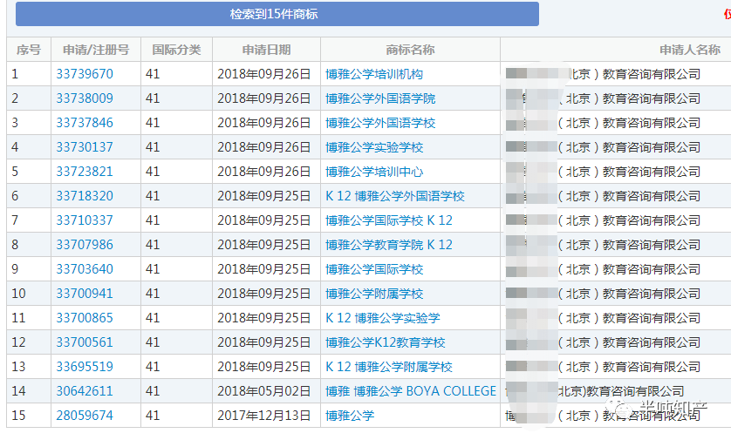This screenshot has width=731, height=440.
Task: Open trademark 博雅公学实验学校
Action: tap(374, 147)
